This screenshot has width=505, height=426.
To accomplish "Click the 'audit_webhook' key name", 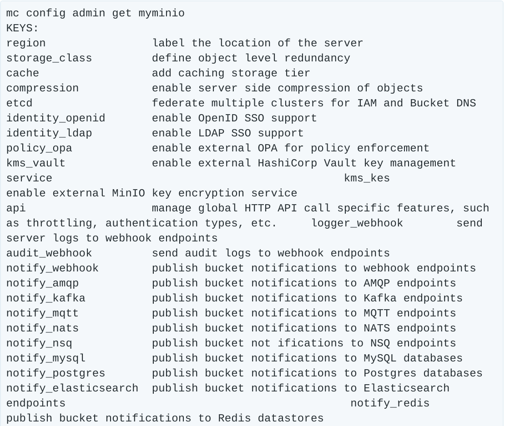I will (x=49, y=253).
